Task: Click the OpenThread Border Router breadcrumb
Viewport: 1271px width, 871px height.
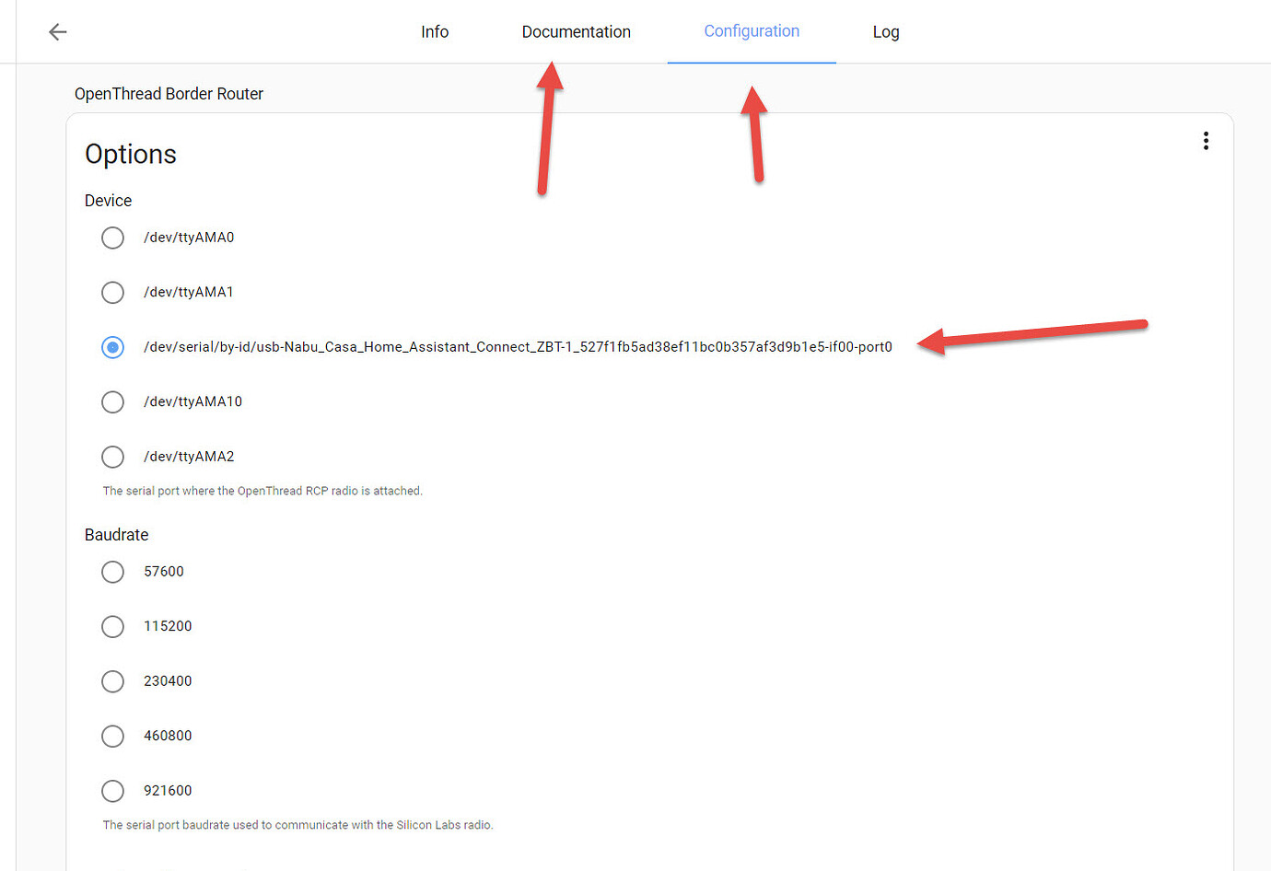Action: pyautogui.click(x=169, y=93)
